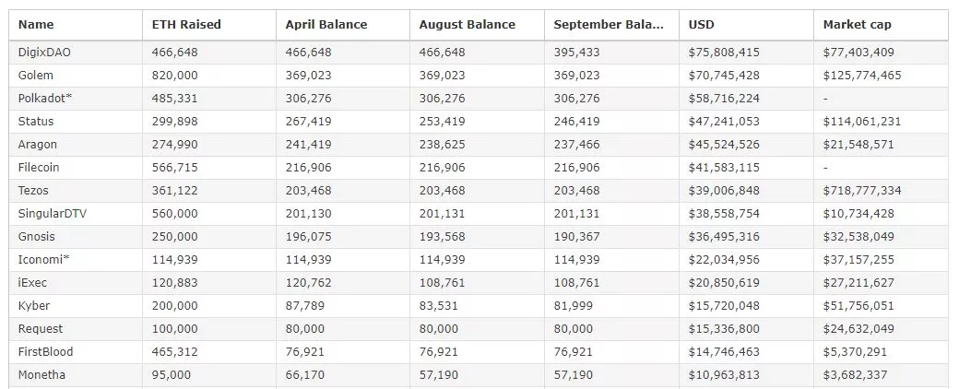Select Kyber USD value $15,720,048
This screenshot has height=389, width=959.
point(724,306)
